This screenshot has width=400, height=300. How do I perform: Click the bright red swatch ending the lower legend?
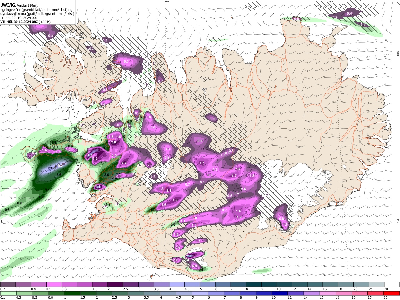pyautogui.click(x=391, y=293)
